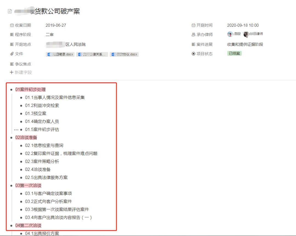Click the first lawyer avatar
Image resolution: width=296 pixels, height=236 pixels.
click(230, 34)
